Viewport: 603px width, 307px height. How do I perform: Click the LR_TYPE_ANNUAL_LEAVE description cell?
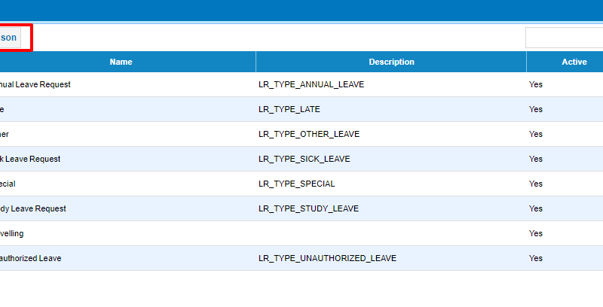coord(311,84)
